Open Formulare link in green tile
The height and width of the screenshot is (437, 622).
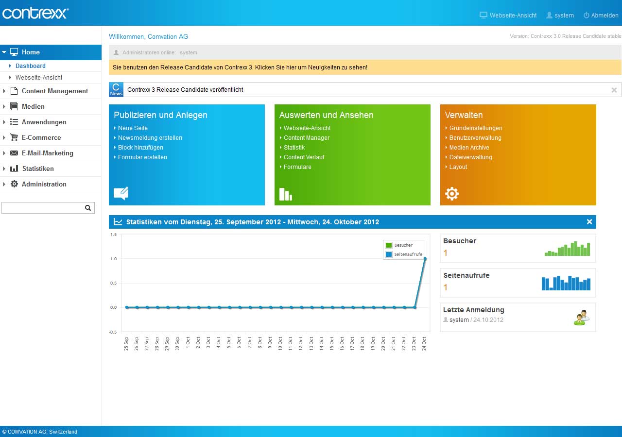(297, 167)
